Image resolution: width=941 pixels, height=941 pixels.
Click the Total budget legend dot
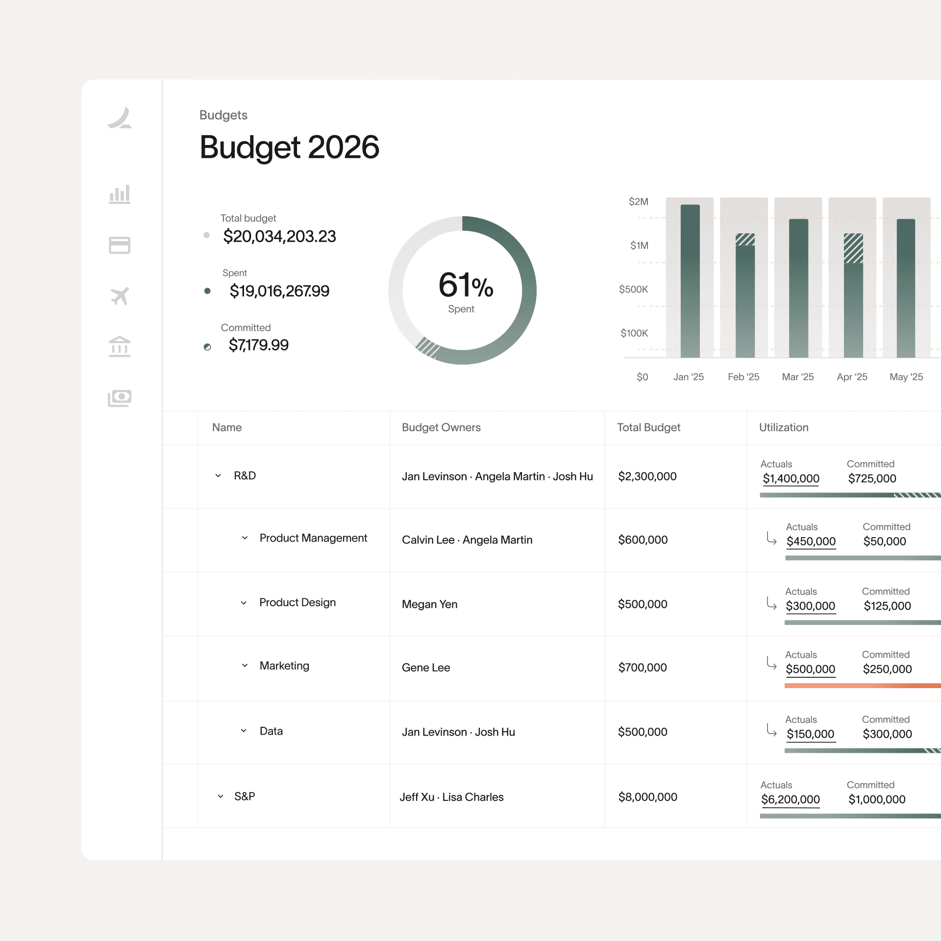point(206,235)
